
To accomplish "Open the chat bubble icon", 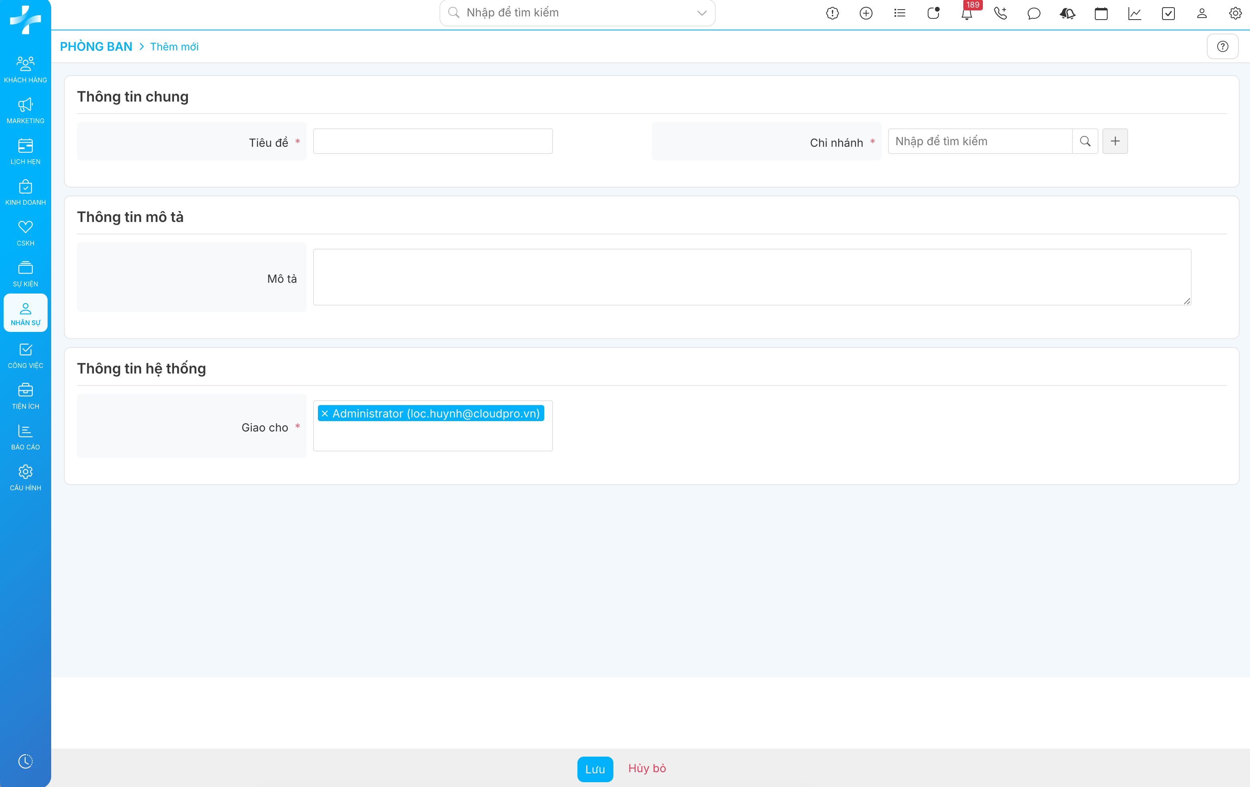I will point(1034,14).
